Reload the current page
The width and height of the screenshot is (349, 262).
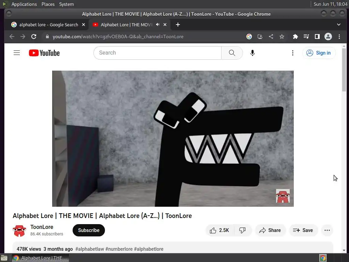(x=34, y=37)
